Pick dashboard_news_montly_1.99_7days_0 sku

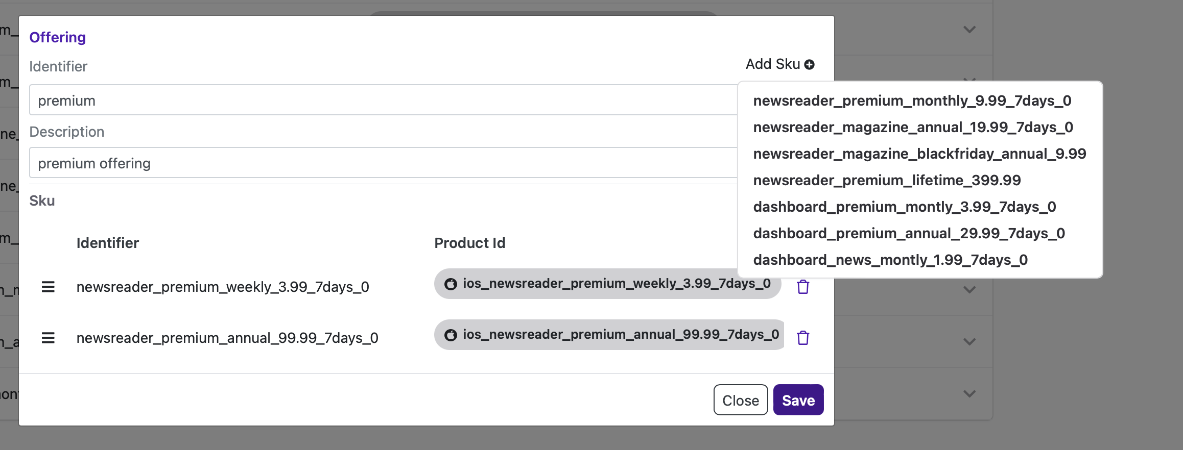coord(890,260)
